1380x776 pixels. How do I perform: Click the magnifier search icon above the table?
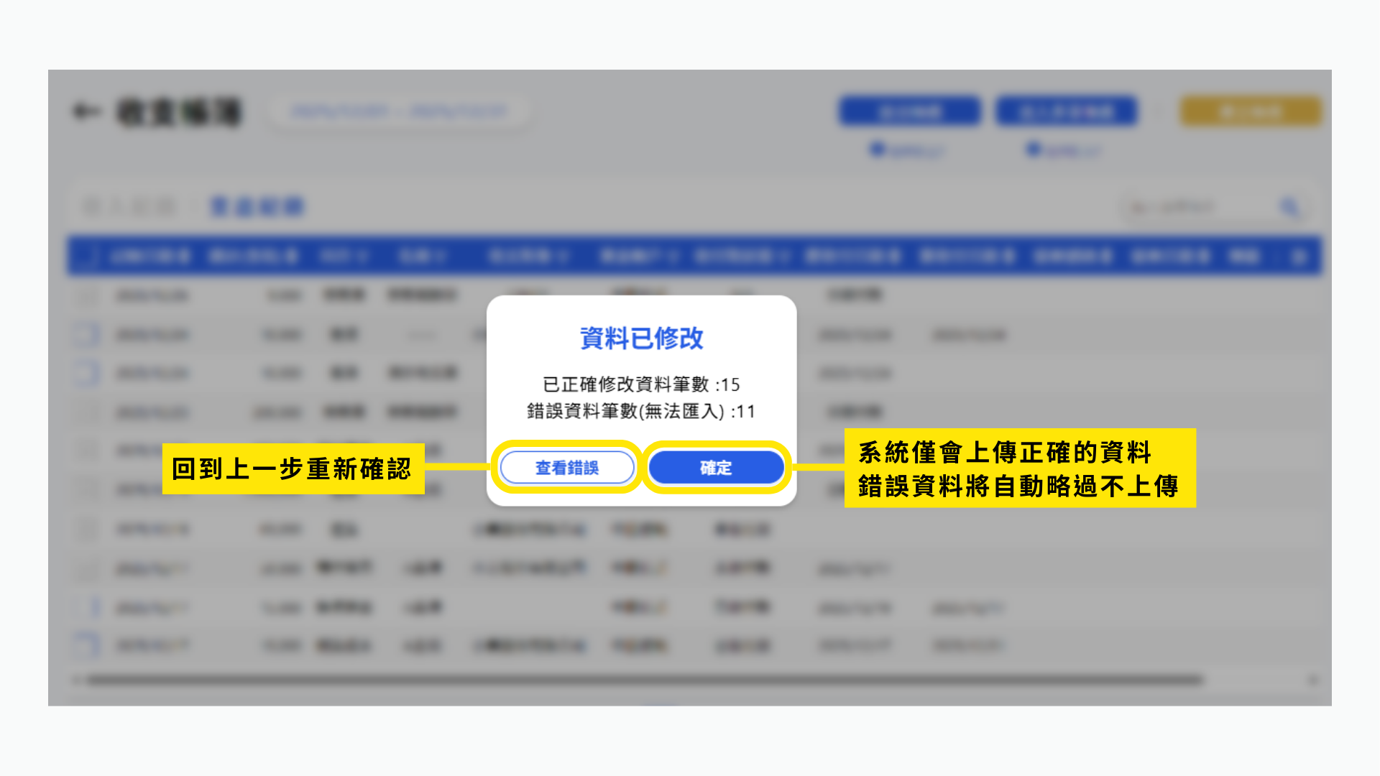click(1290, 208)
